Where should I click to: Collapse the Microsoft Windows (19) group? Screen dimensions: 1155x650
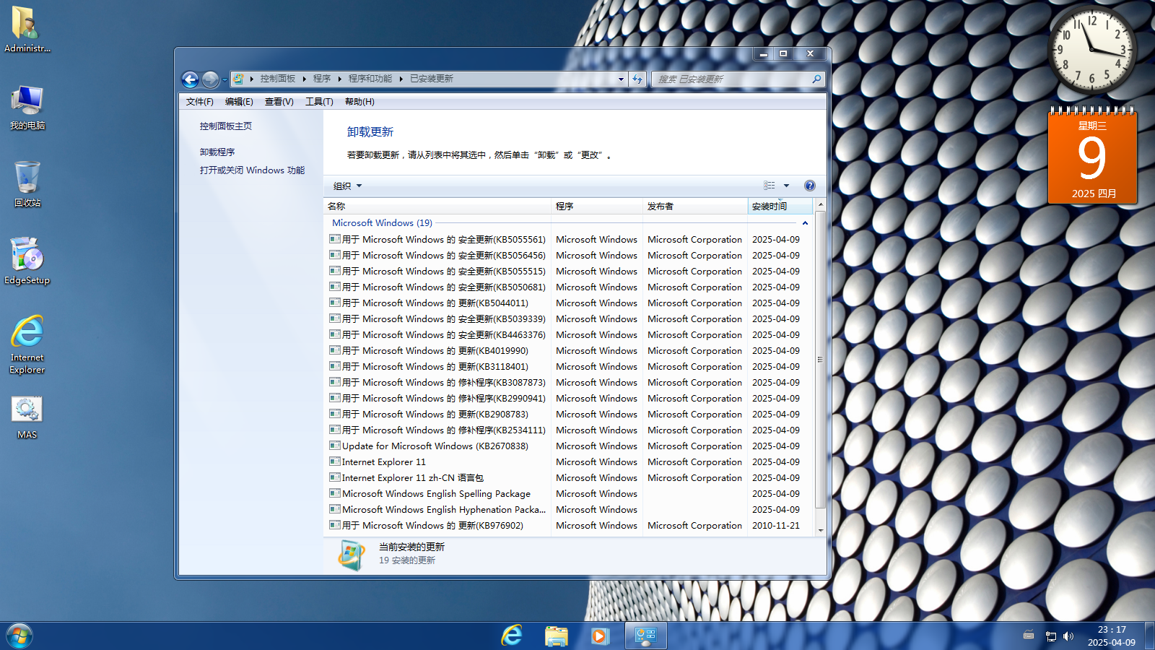pos(805,223)
